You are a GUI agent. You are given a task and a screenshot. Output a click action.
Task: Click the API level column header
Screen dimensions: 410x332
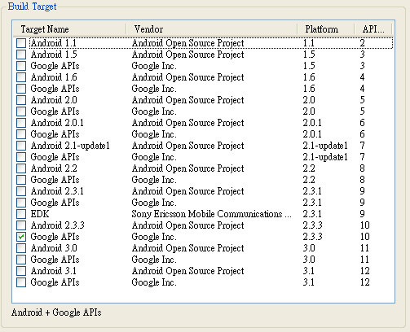pos(373,29)
